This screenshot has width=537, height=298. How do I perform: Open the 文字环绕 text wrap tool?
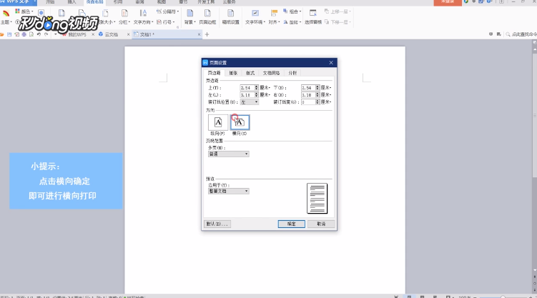(x=255, y=16)
